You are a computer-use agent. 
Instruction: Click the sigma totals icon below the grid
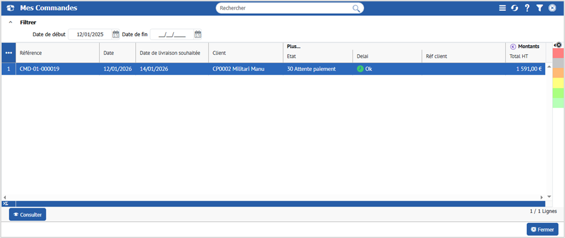5,203
